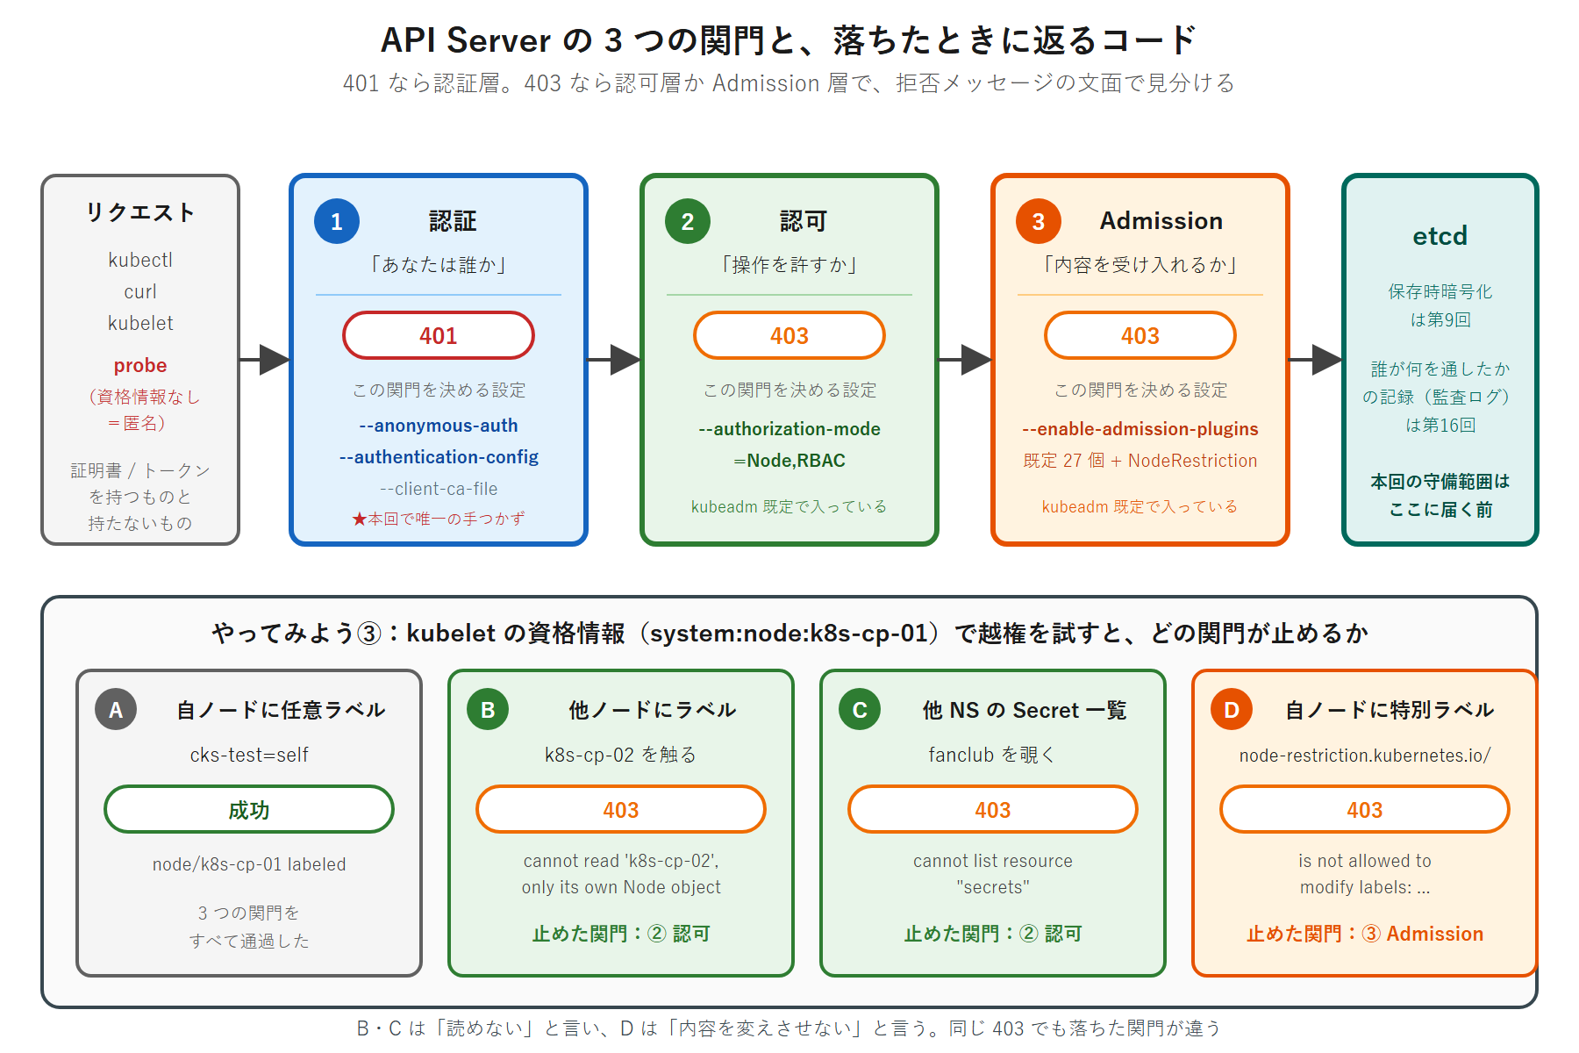Screen dimensions: 1579x1053
Task: Click the 403 pill in card C
Action: click(x=993, y=809)
